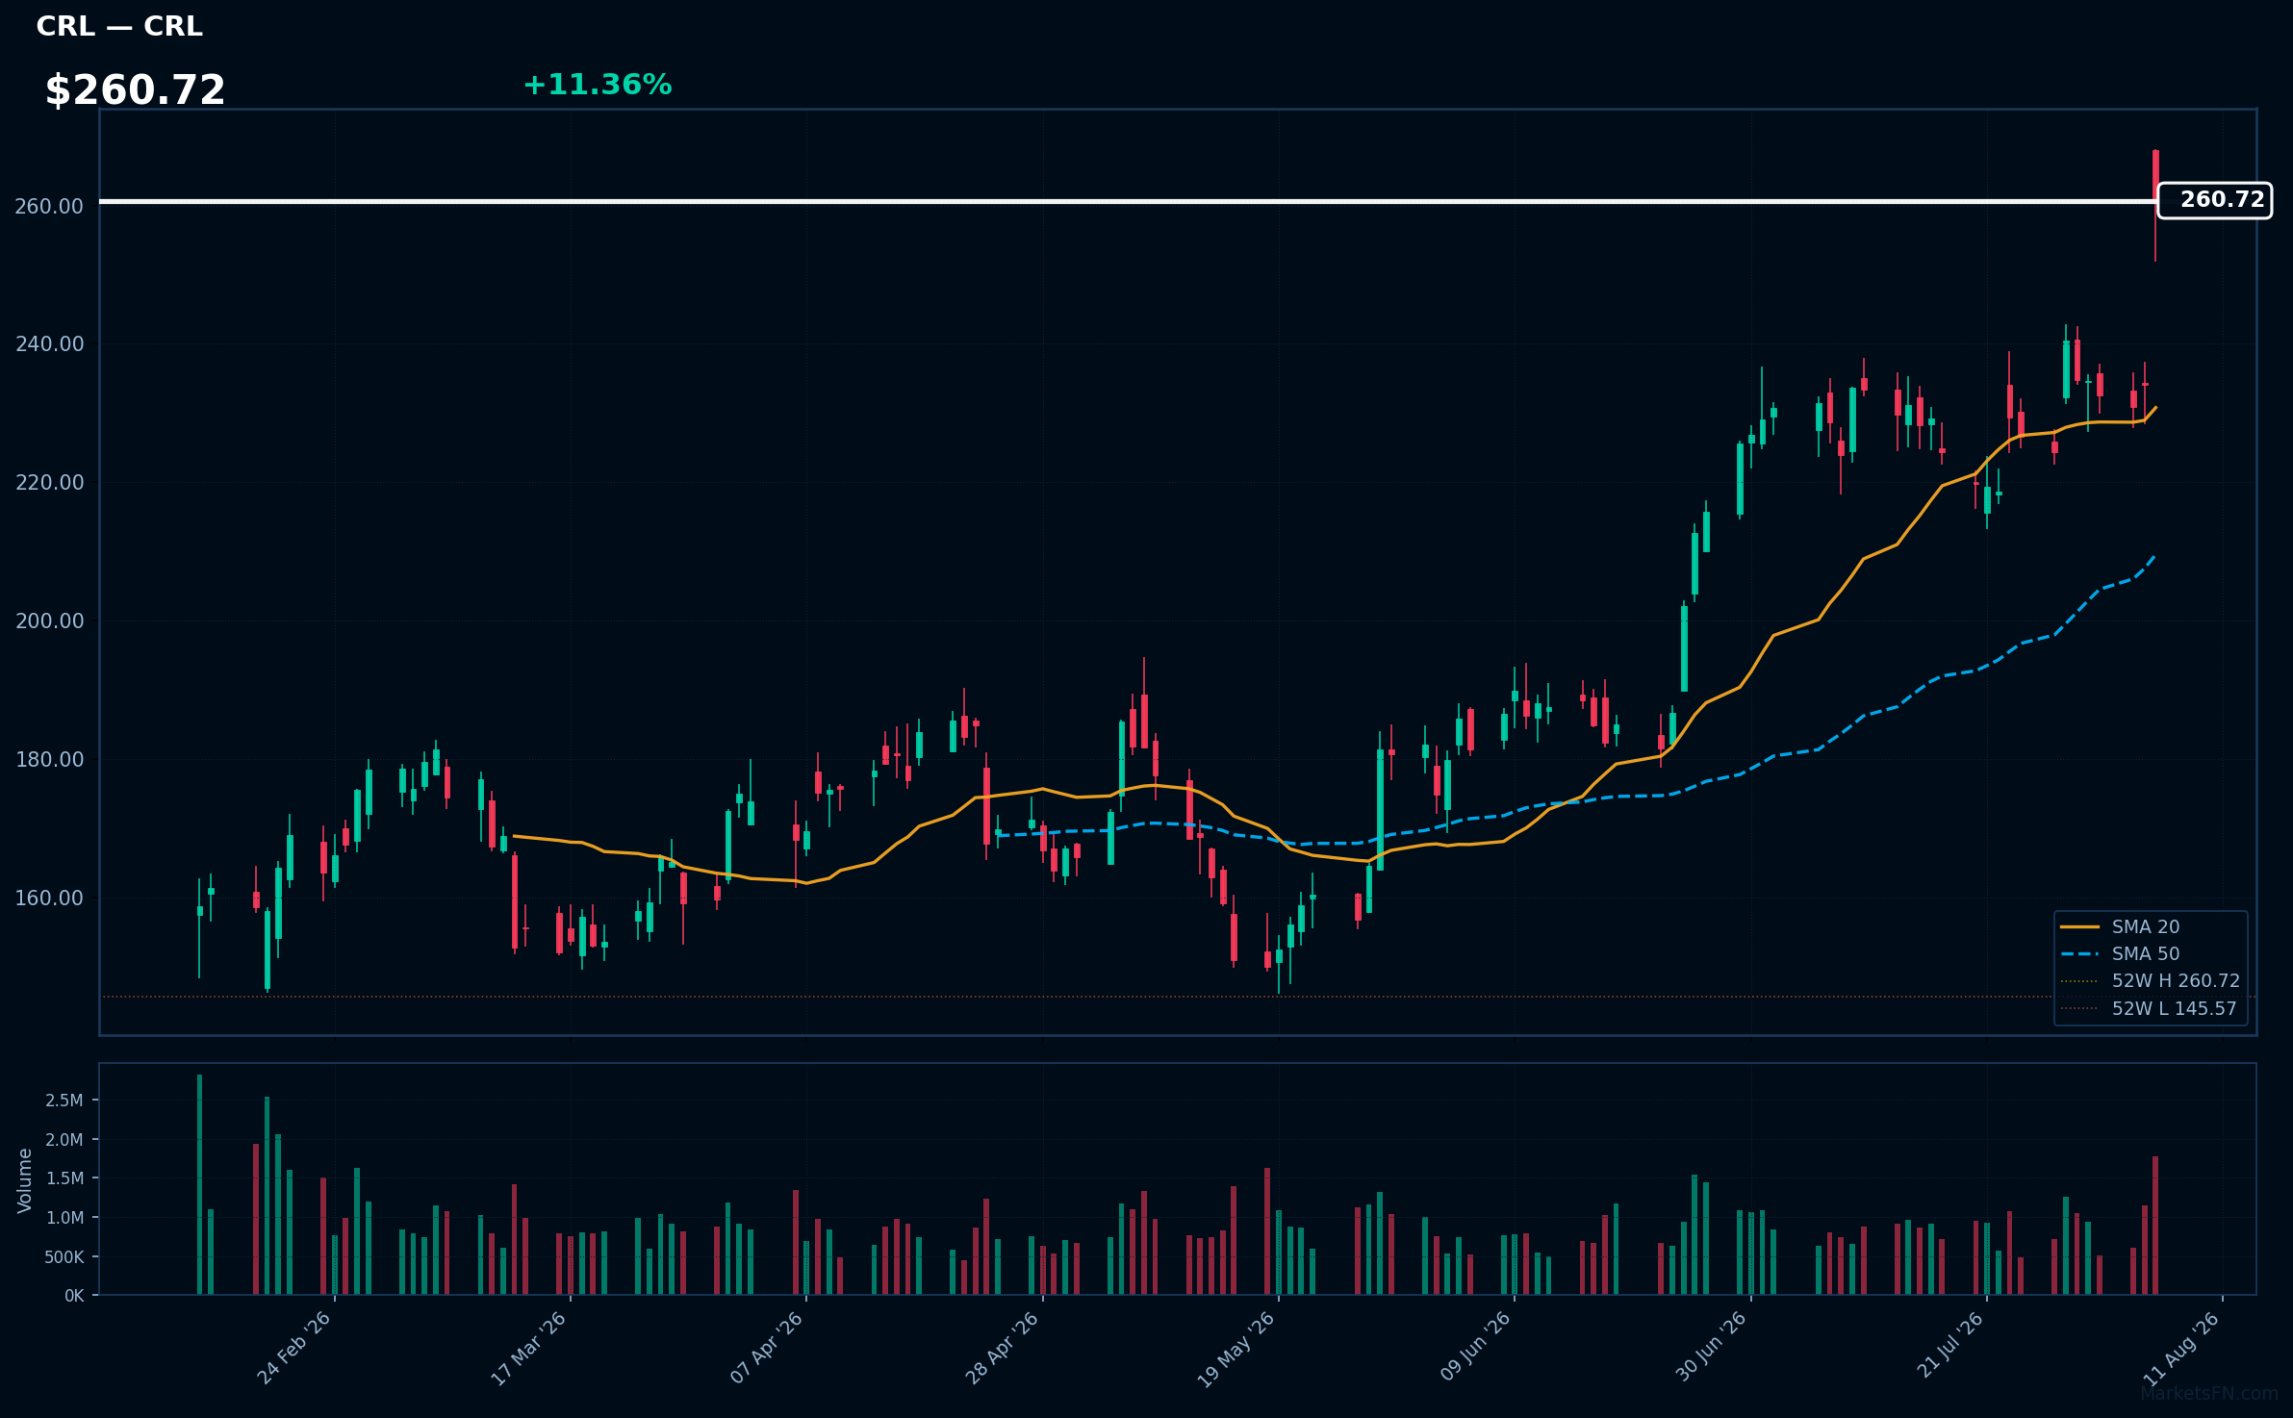Click the final red candlestick above 260
Image resolution: width=2293 pixels, height=1418 pixels.
(2155, 175)
